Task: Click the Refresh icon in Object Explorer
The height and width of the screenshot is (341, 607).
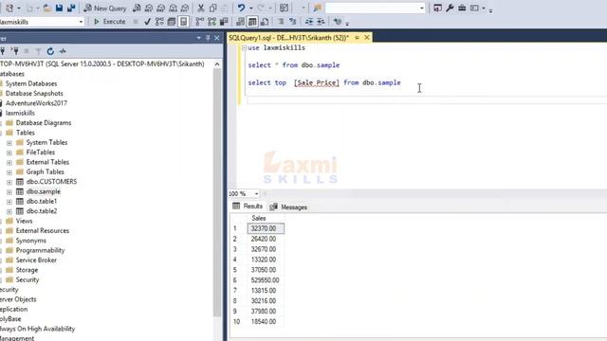Action: pos(50,50)
